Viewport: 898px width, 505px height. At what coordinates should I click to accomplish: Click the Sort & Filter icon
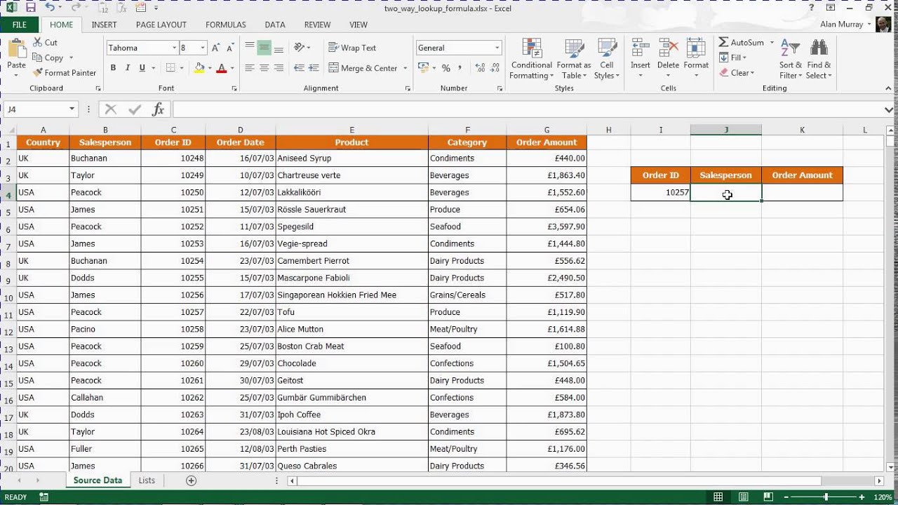(x=791, y=57)
